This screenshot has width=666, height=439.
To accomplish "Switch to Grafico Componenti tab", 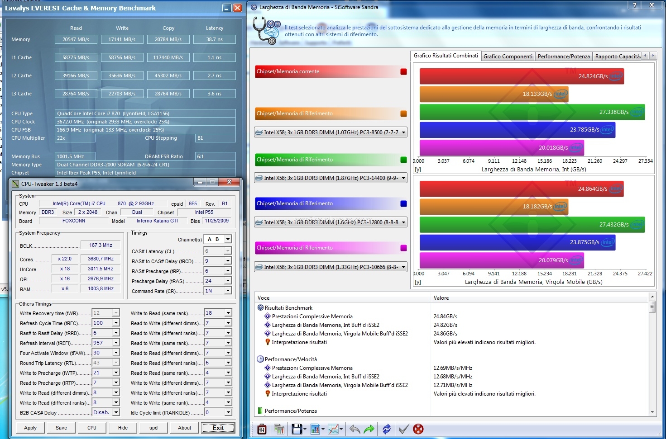I will point(508,57).
